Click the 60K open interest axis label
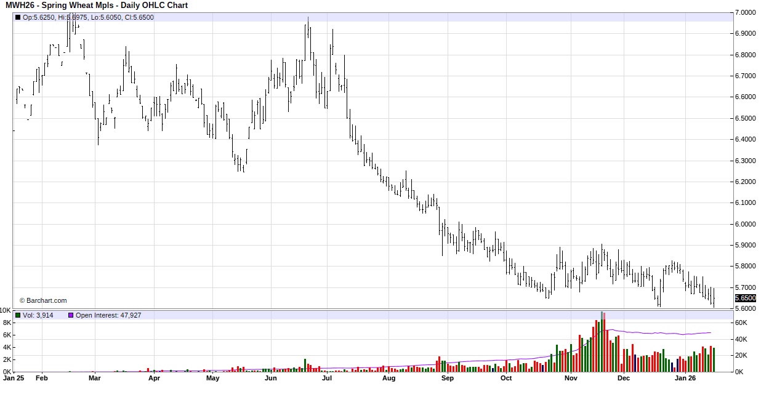Image resolution: width=761 pixels, height=397 pixels. pos(741,323)
